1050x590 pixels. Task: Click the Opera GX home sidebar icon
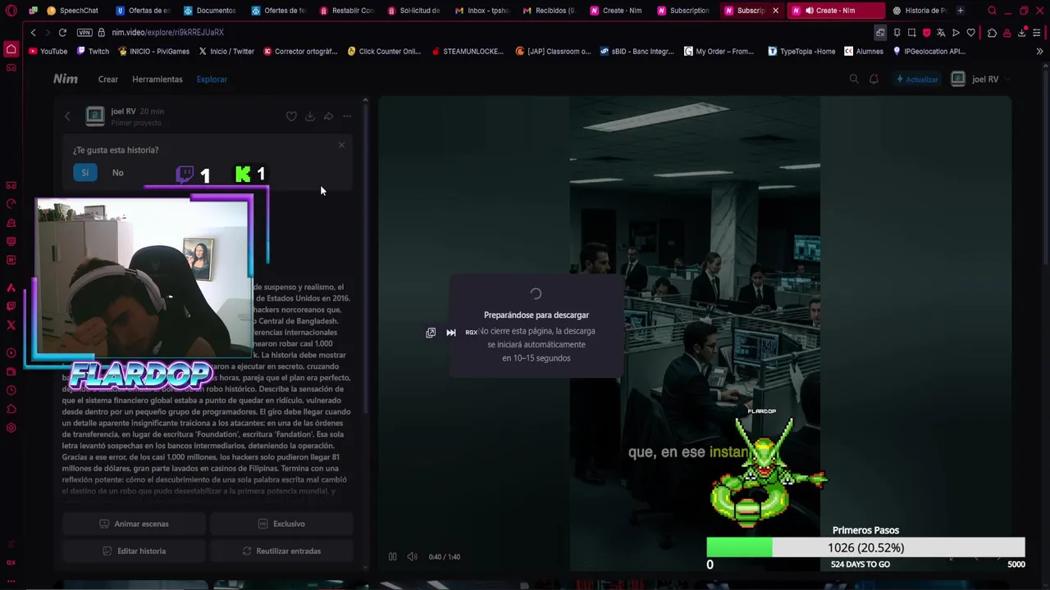[11, 50]
